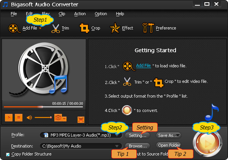This screenshot has width=228, height=160.
Task: Click scissors icon in Getting Started step 2
Action: (x=127, y=82)
